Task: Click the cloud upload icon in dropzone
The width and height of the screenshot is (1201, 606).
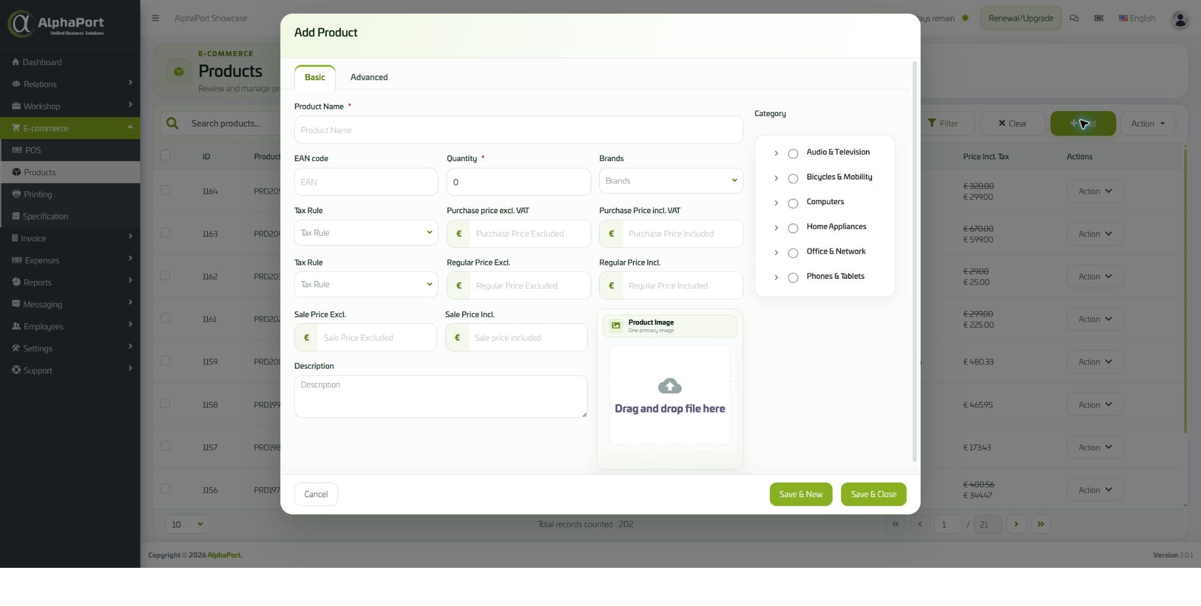Action: [x=669, y=386]
